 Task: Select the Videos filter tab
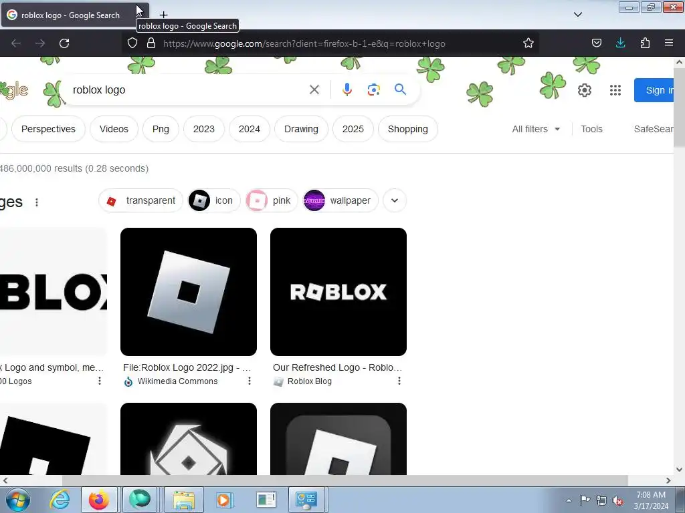pos(114,129)
